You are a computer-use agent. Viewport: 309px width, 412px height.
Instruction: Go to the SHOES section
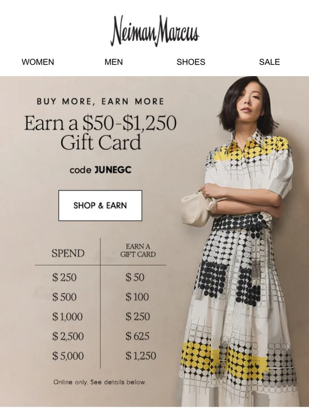click(x=191, y=62)
